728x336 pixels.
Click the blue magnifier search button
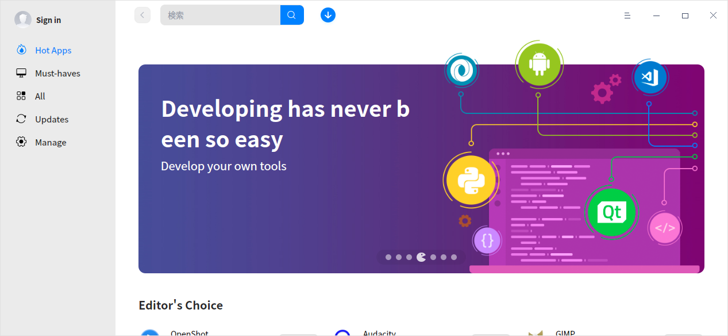point(292,15)
